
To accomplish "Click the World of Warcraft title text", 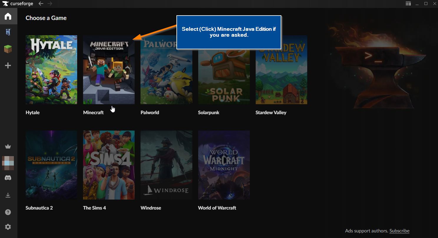I will 217,208.
